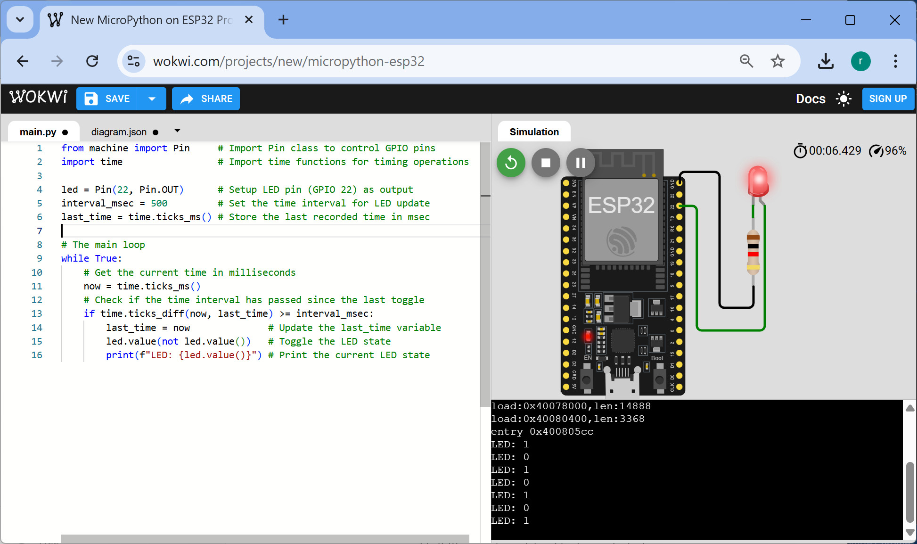Image resolution: width=917 pixels, height=544 pixels.
Task: Click 'entry 0x400805cc' in the console
Action: coord(542,431)
